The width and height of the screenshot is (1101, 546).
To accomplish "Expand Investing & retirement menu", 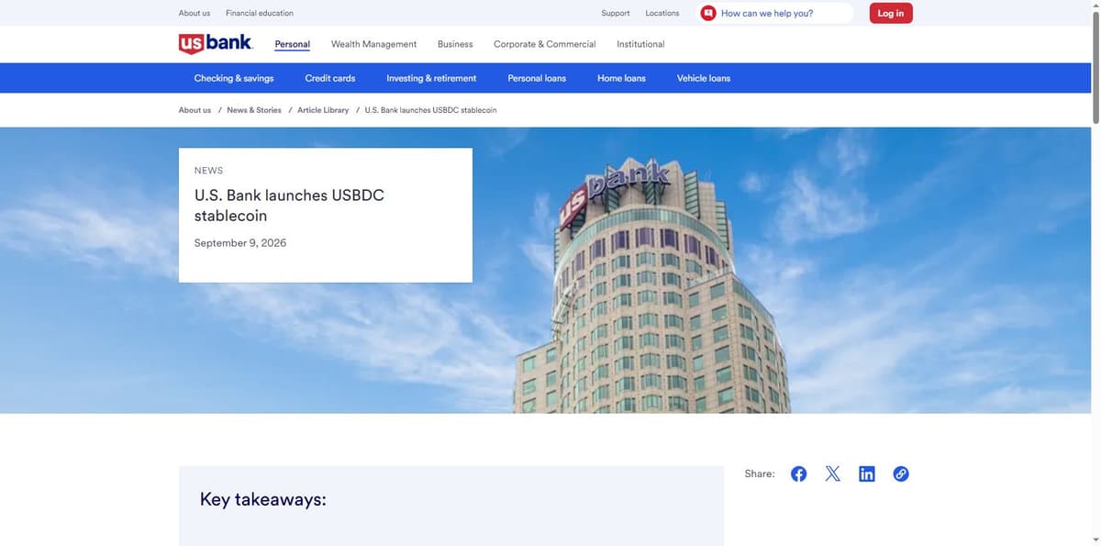I will [x=431, y=78].
